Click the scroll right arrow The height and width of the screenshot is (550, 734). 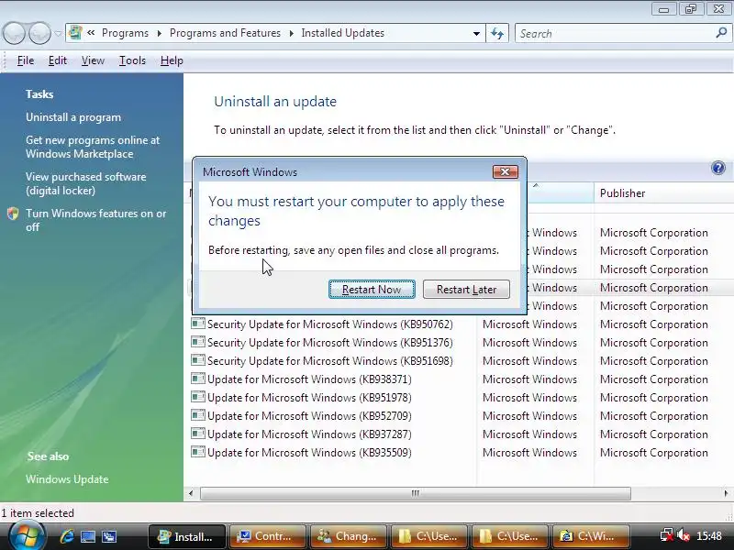[726, 493]
